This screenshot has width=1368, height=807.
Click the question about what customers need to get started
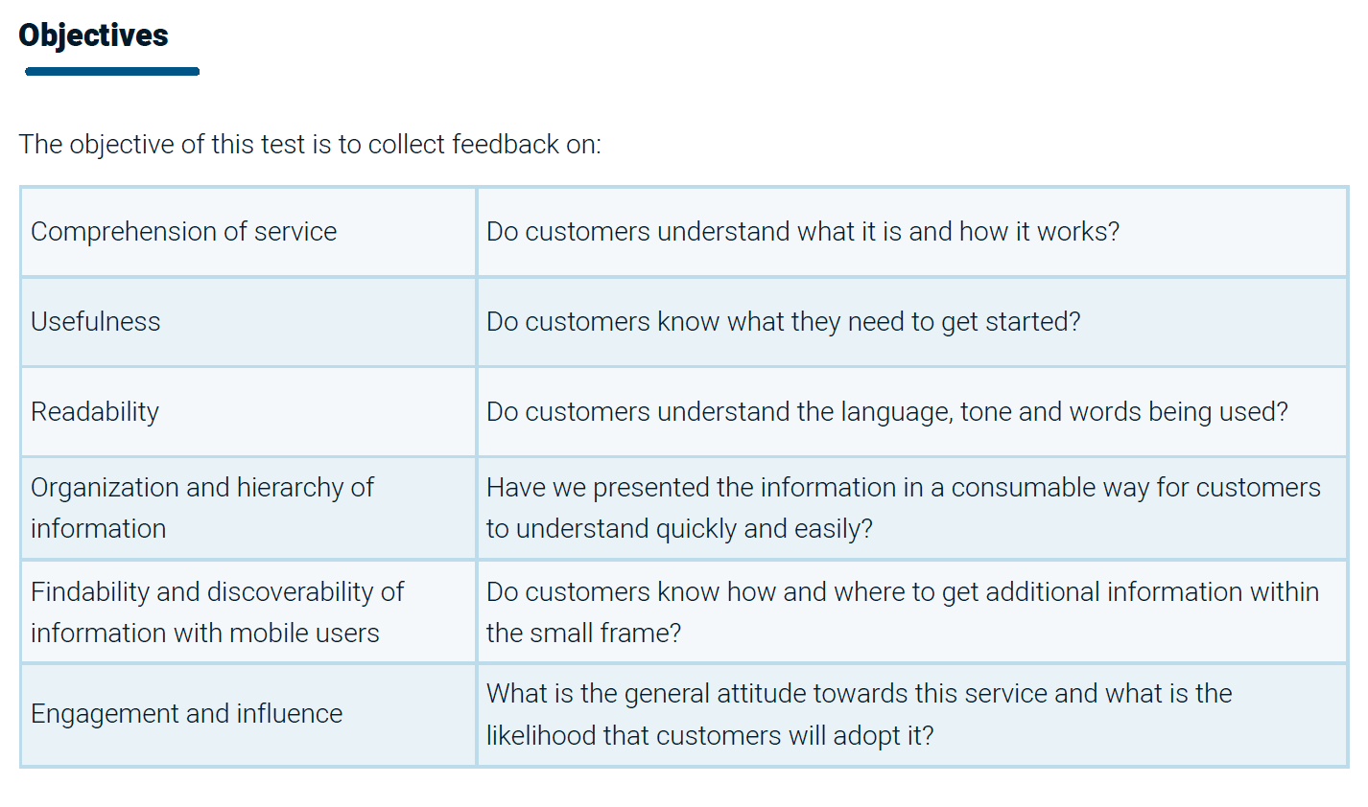[x=783, y=322]
